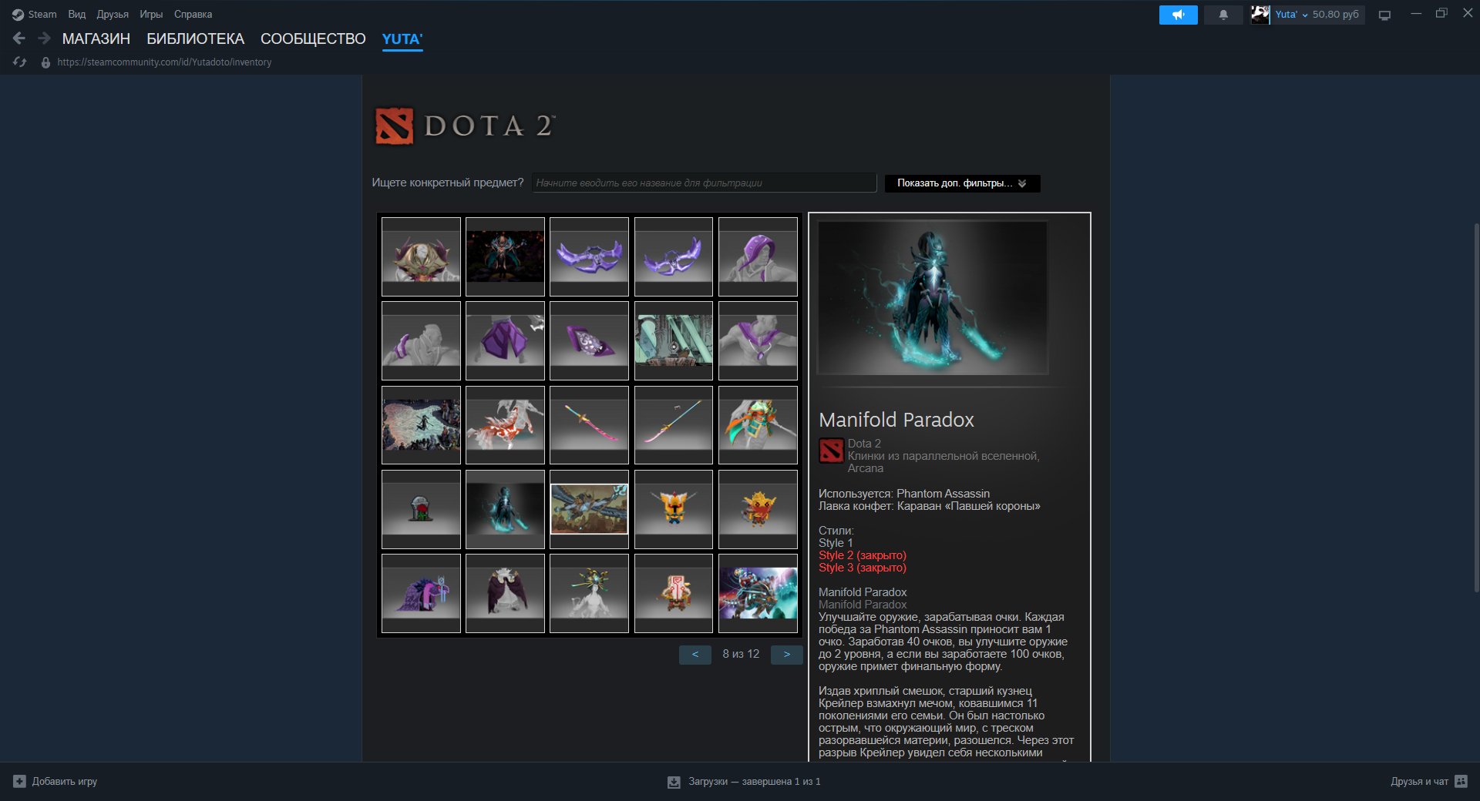Select the colorful battle loading screen item
The image size is (1480, 801).
(x=758, y=593)
